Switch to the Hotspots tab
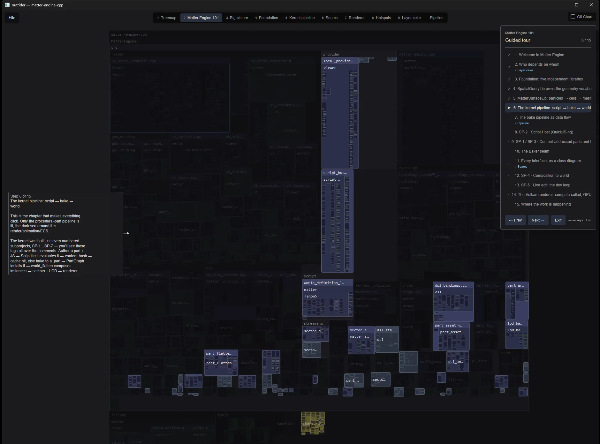Screen dimensions: 600x444 (381, 18)
